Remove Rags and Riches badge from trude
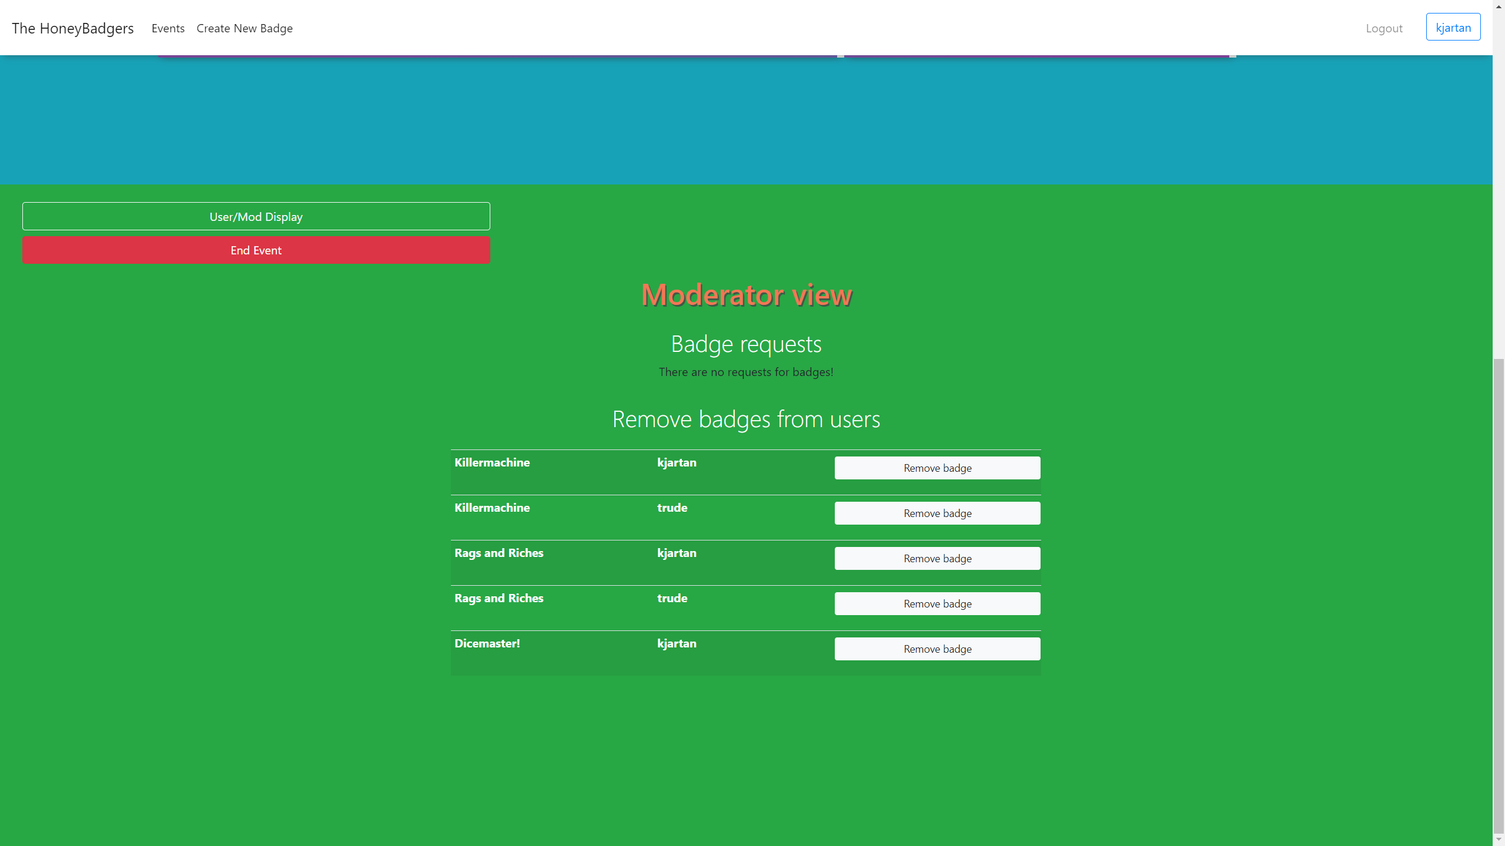Screen dimensions: 1505x846 coord(937,603)
